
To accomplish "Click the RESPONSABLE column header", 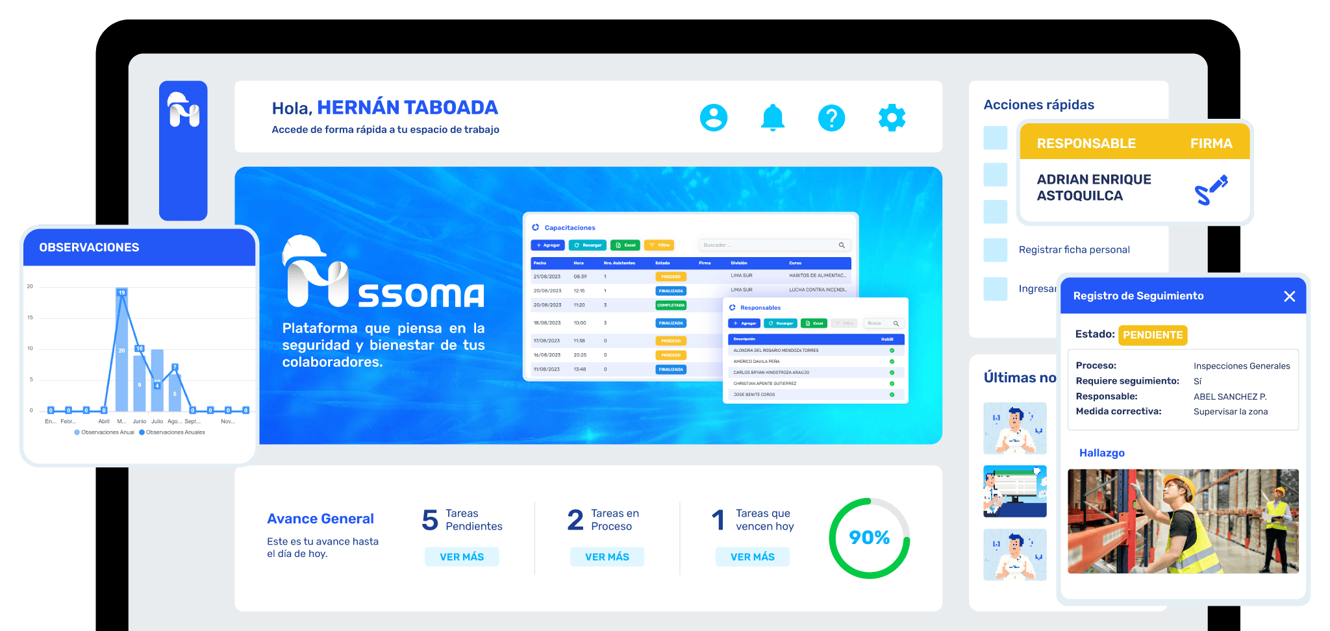I will 1086,143.
